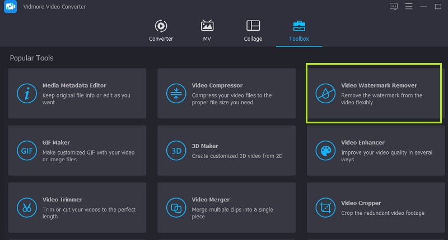Viewport: 448px width, 240px height.
Task: Click the GIF Maker icon
Action: [x=26, y=151]
